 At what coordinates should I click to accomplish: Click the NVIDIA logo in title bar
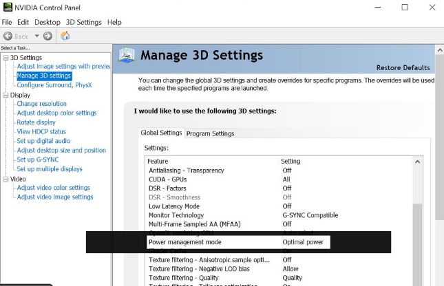pos(8,8)
